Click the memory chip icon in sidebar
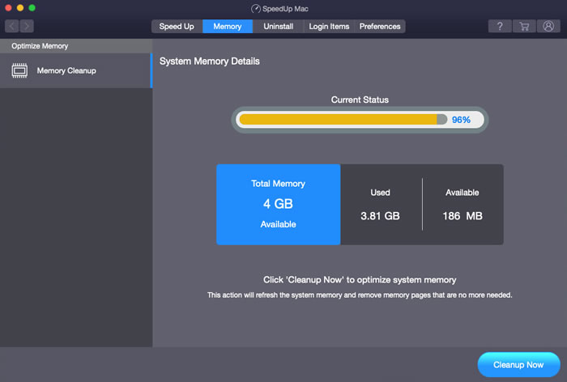The height and width of the screenshot is (382, 567). pyautogui.click(x=19, y=71)
